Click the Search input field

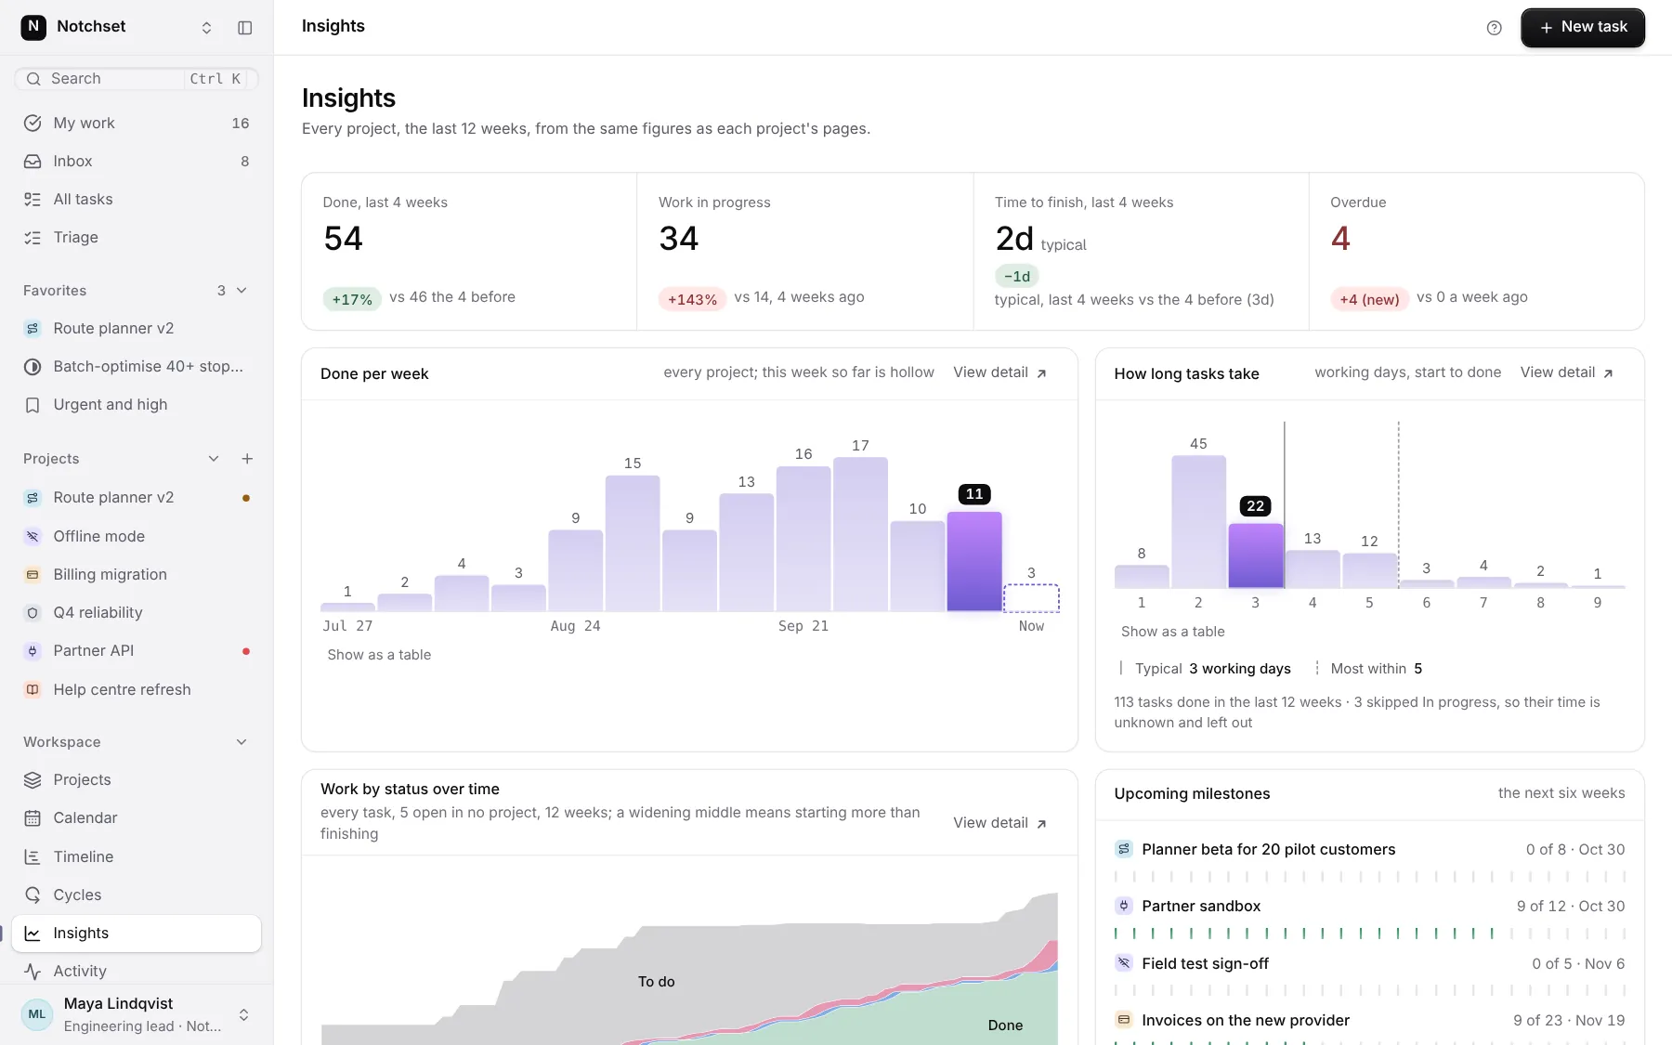(137, 79)
